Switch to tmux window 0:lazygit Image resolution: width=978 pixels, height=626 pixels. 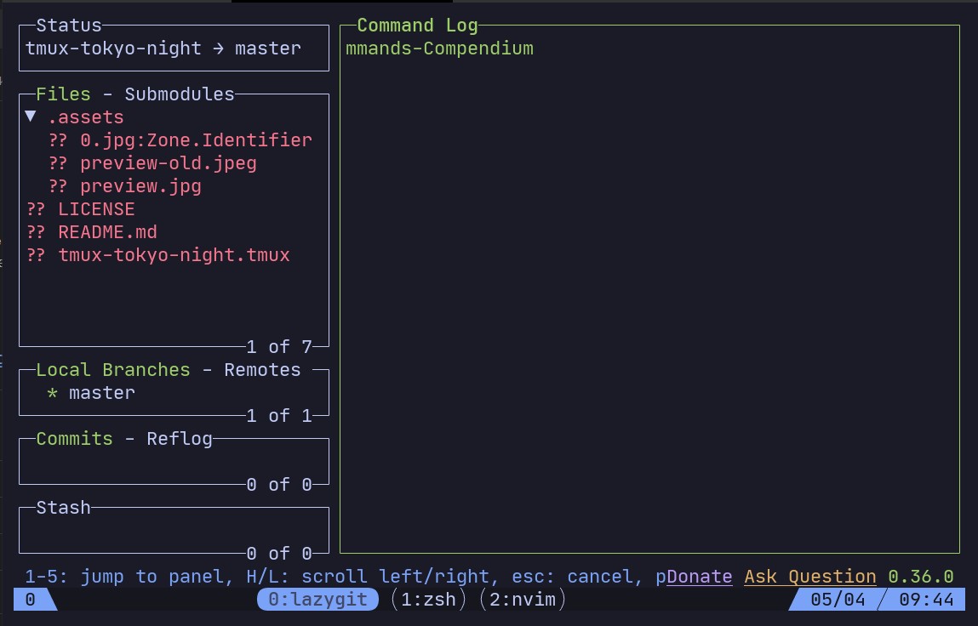point(317,599)
